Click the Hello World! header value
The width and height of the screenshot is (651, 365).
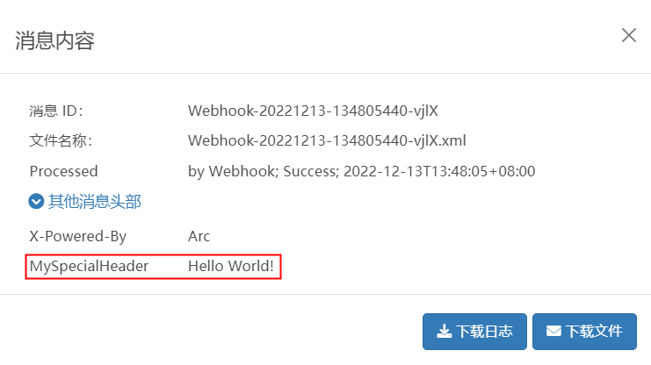click(231, 266)
